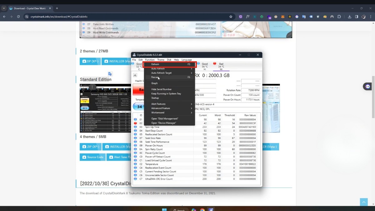
Task: Click the floating Discord icon at page edge
Action: [x=367, y=86]
